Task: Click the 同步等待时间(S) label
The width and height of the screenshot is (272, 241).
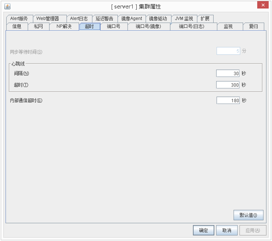Action: pos(26,52)
